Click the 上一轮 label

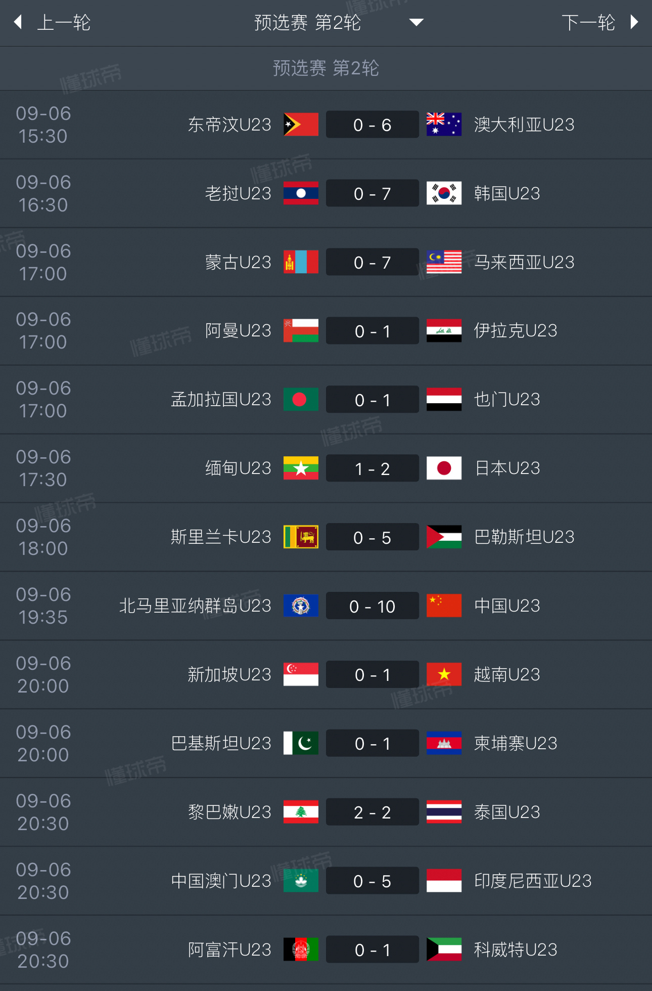pyautogui.click(x=64, y=22)
